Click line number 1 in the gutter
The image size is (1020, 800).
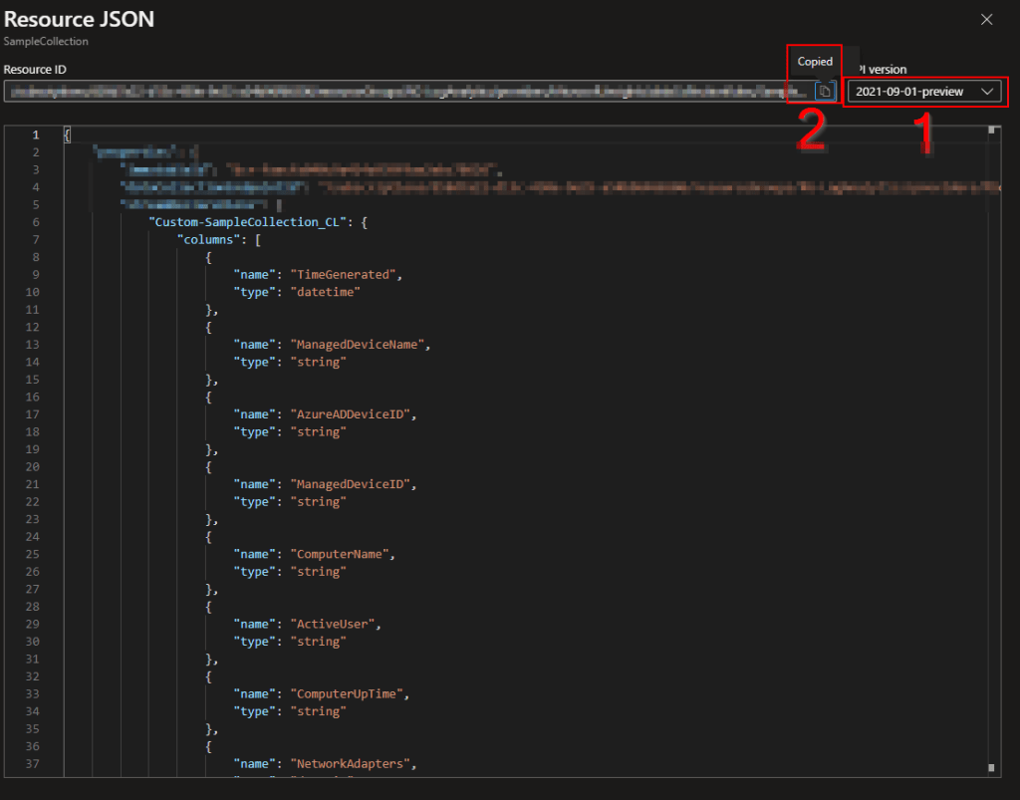click(x=36, y=134)
